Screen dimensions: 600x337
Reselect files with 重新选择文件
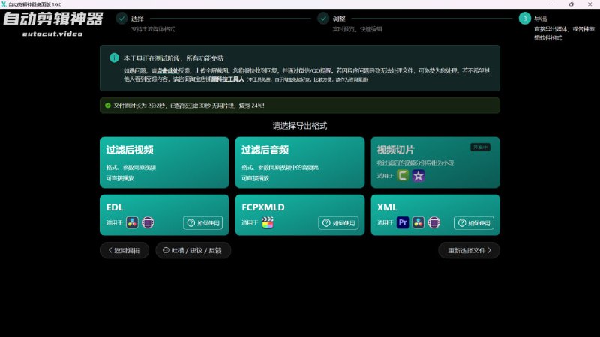pyautogui.click(x=469, y=250)
